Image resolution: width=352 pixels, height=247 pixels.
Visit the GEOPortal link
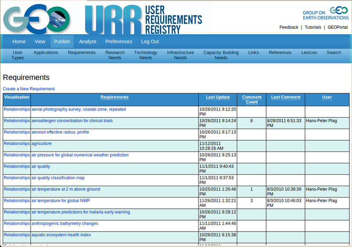point(337,27)
